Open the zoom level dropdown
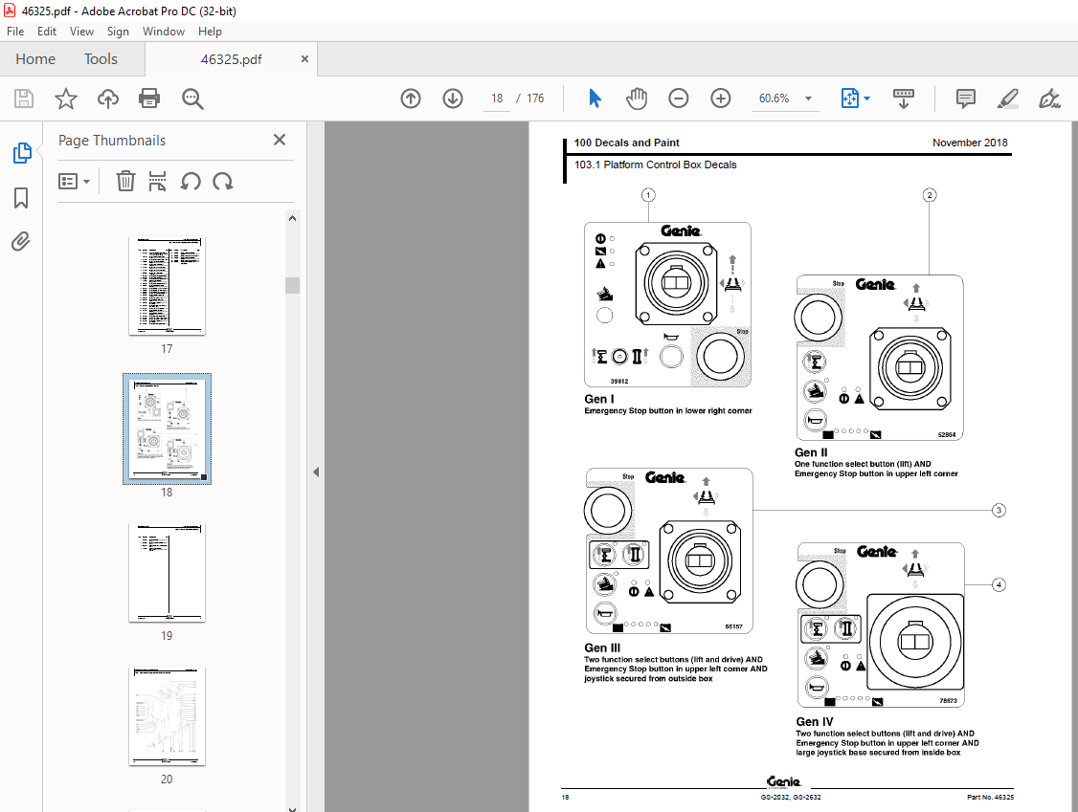 coord(808,99)
